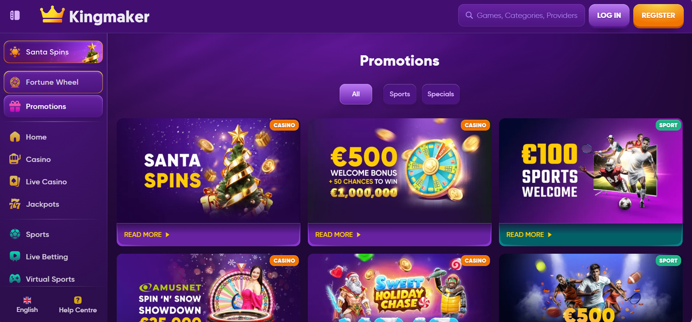This screenshot has height=322, width=692.
Task: Expand Read More on €100 Sports Welcome
Action: click(529, 235)
